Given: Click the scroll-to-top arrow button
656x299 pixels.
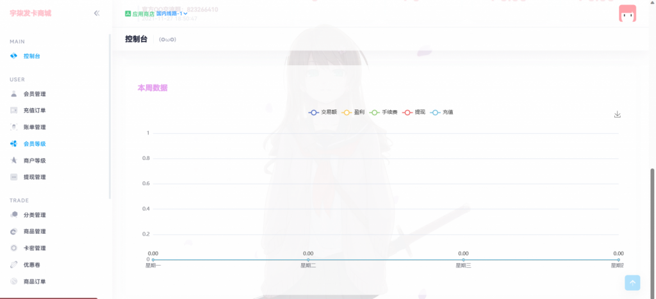Looking at the screenshot, I should click(x=632, y=282).
